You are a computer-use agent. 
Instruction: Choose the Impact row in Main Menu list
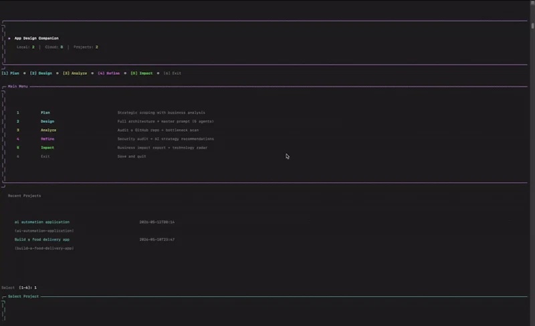point(112,148)
